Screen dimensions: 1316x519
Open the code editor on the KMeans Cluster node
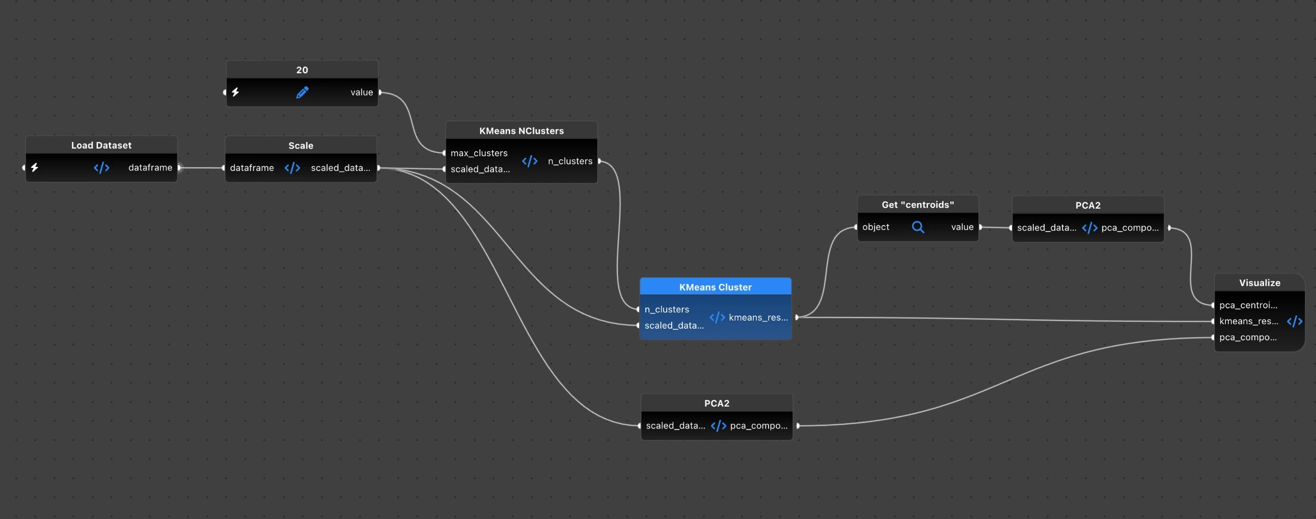tap(716, 318)
